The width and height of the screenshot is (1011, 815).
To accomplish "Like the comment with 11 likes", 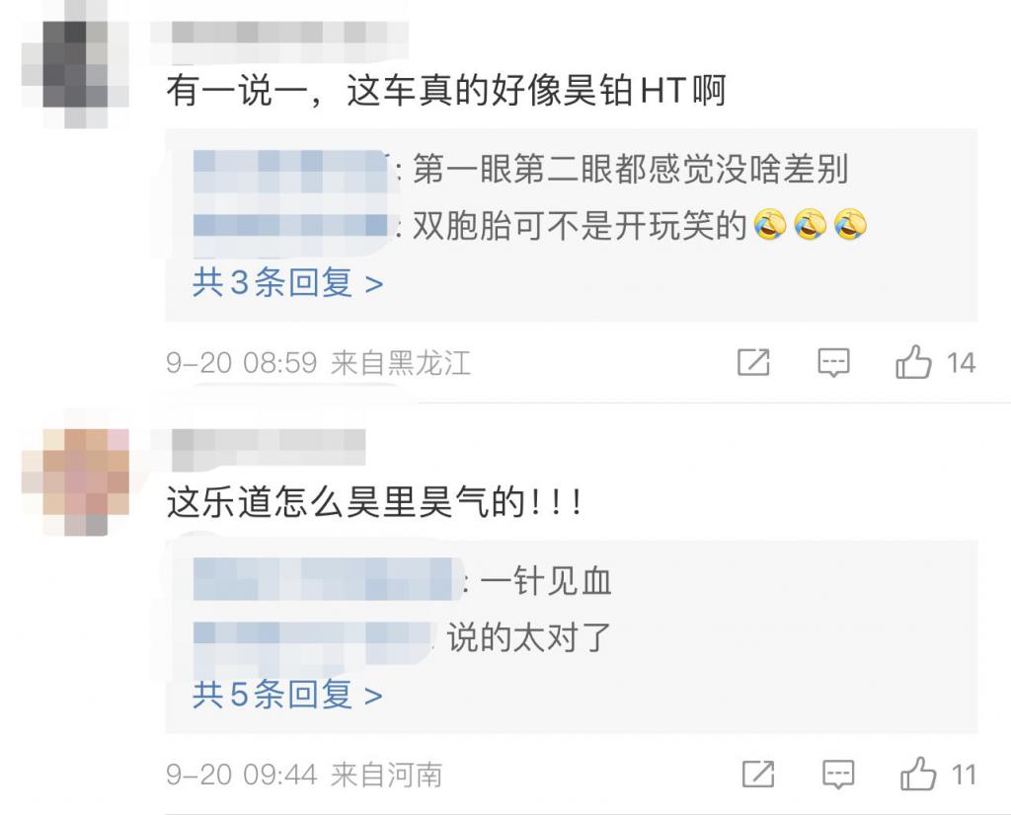I will click(918, 774).
